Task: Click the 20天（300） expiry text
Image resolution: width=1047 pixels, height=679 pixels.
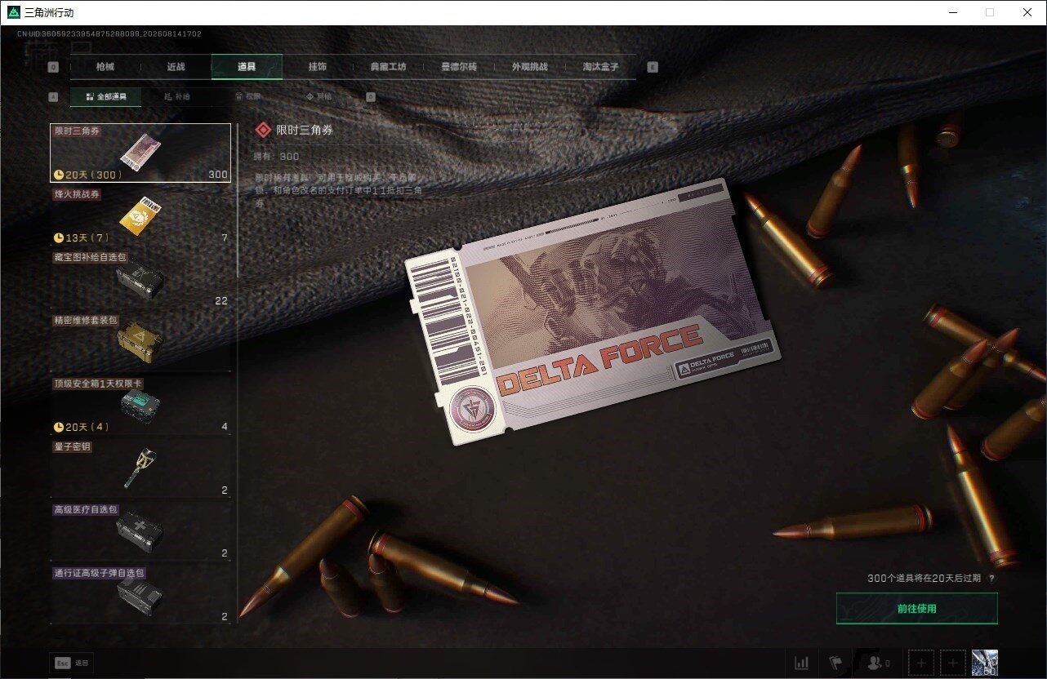Action: 94,175
